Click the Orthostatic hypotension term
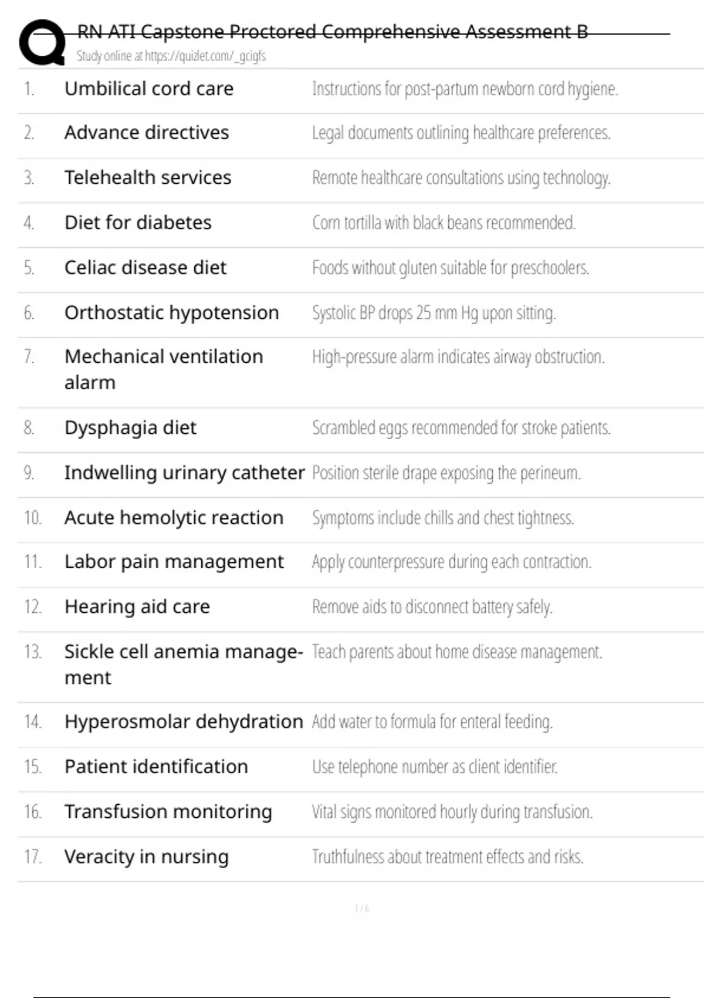704x998 pixels. point(171,312)
